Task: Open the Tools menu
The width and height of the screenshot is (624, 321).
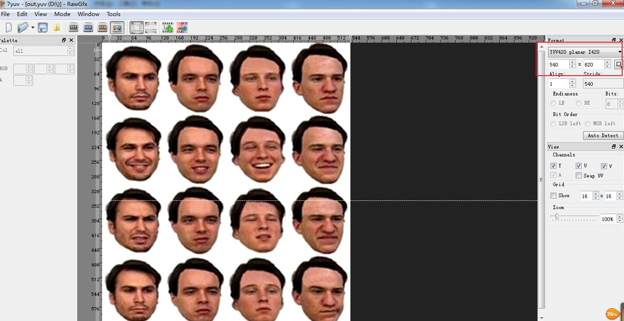Action: pos(113,14)
